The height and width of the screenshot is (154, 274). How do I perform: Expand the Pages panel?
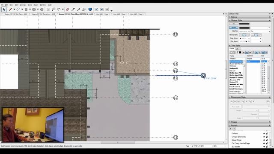point(230,122)
